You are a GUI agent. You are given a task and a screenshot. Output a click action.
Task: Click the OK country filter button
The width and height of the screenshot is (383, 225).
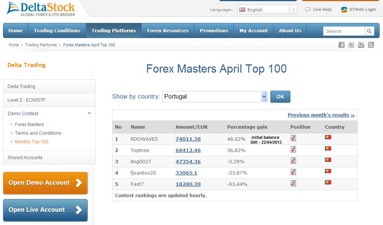tap(280, 97)
